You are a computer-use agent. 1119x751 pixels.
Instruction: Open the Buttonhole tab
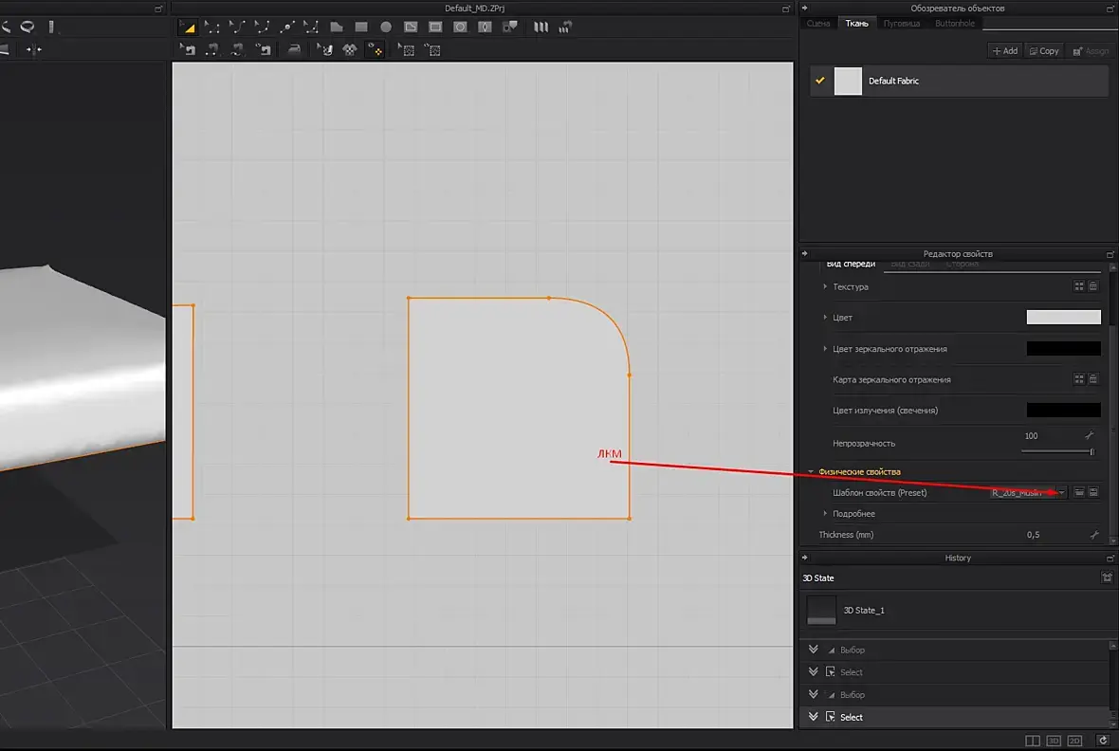(955, 23)
